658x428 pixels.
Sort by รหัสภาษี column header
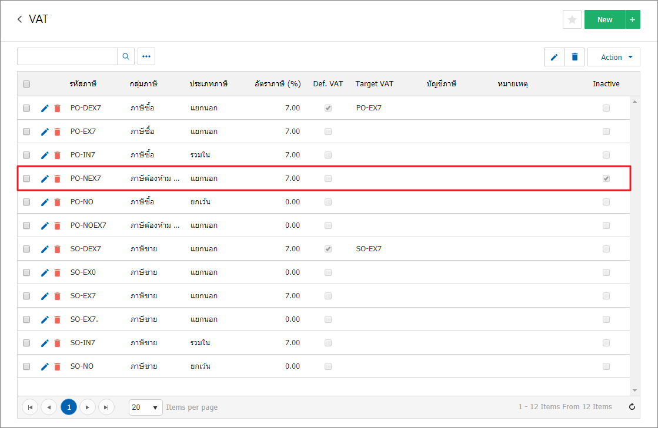click(83, 84)
